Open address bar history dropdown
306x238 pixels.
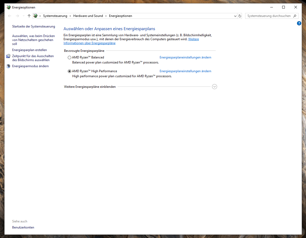pos(235,16)
